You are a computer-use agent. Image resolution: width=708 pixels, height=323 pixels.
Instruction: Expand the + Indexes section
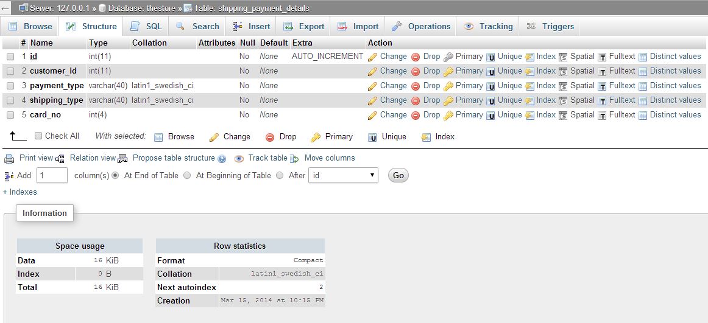pos(20,192)
